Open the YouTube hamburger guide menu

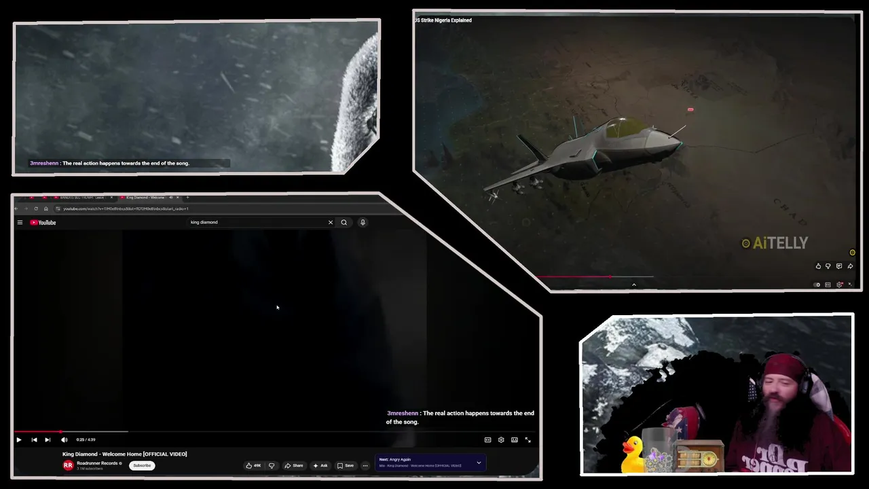coord(20,223)
